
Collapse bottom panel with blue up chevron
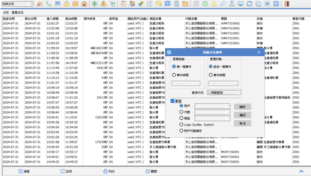(301, 171)
